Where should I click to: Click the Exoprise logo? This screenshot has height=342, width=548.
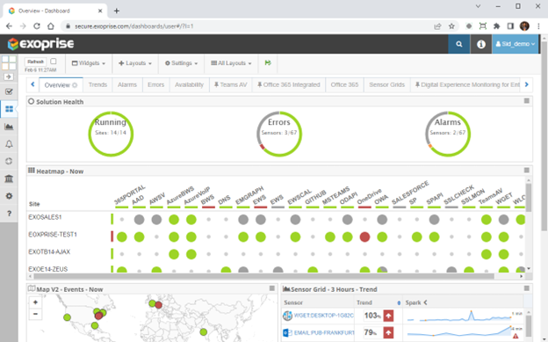[x=41, y=44]
